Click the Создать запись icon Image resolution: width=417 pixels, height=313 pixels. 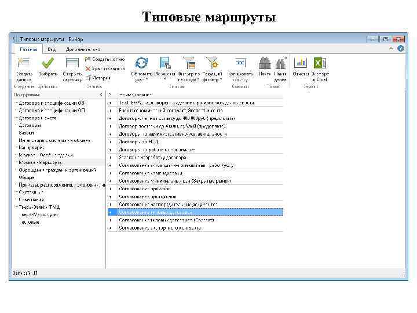tap(24, 63)
